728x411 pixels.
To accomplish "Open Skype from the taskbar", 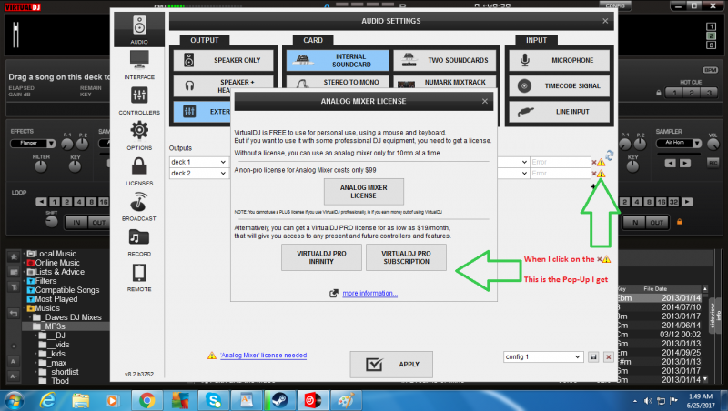I will tap(214, 400).
